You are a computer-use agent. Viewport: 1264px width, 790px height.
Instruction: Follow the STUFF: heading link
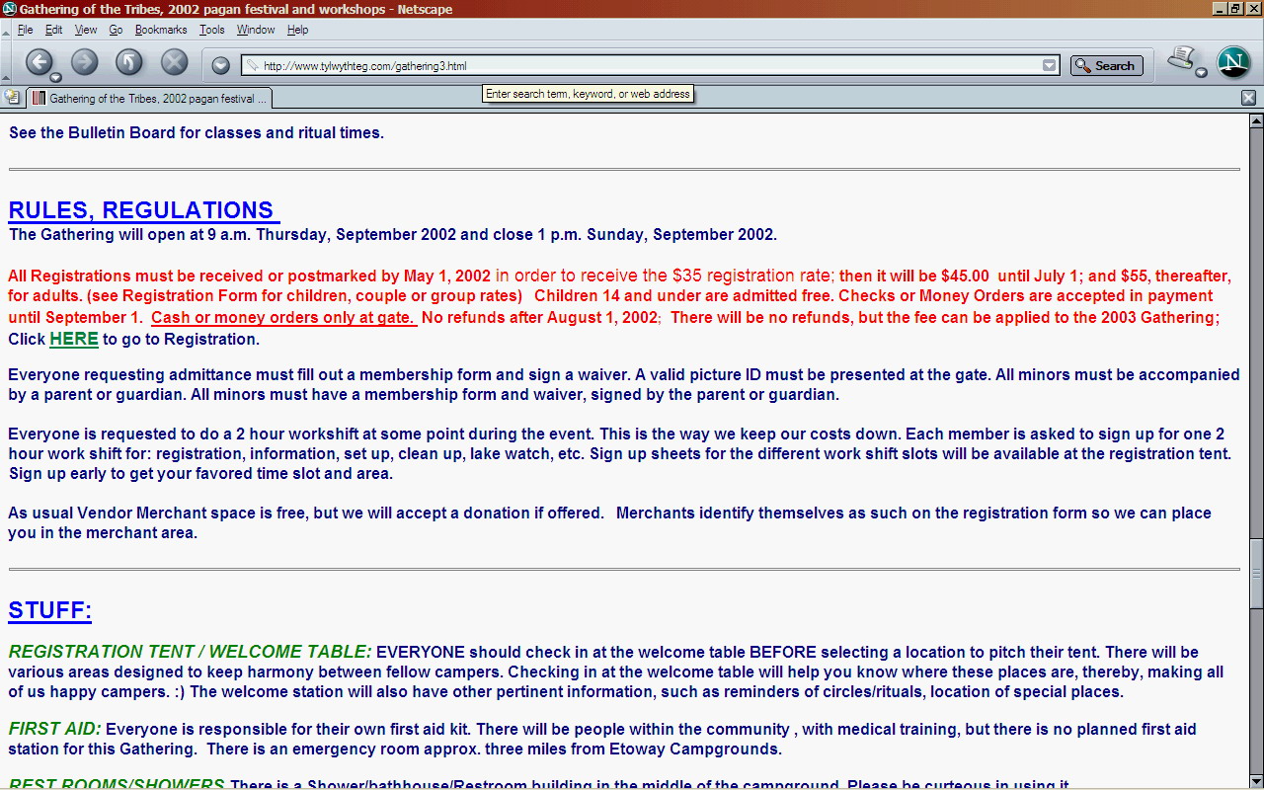[x=50, y=610]
